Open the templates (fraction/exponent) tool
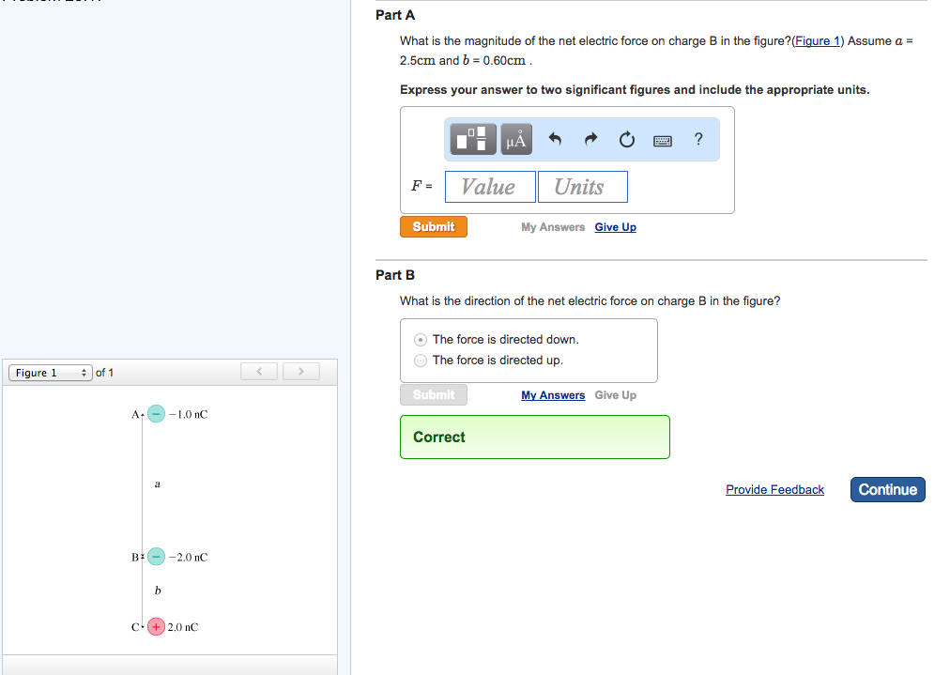The image size is (950, 675). coord(474,140)
